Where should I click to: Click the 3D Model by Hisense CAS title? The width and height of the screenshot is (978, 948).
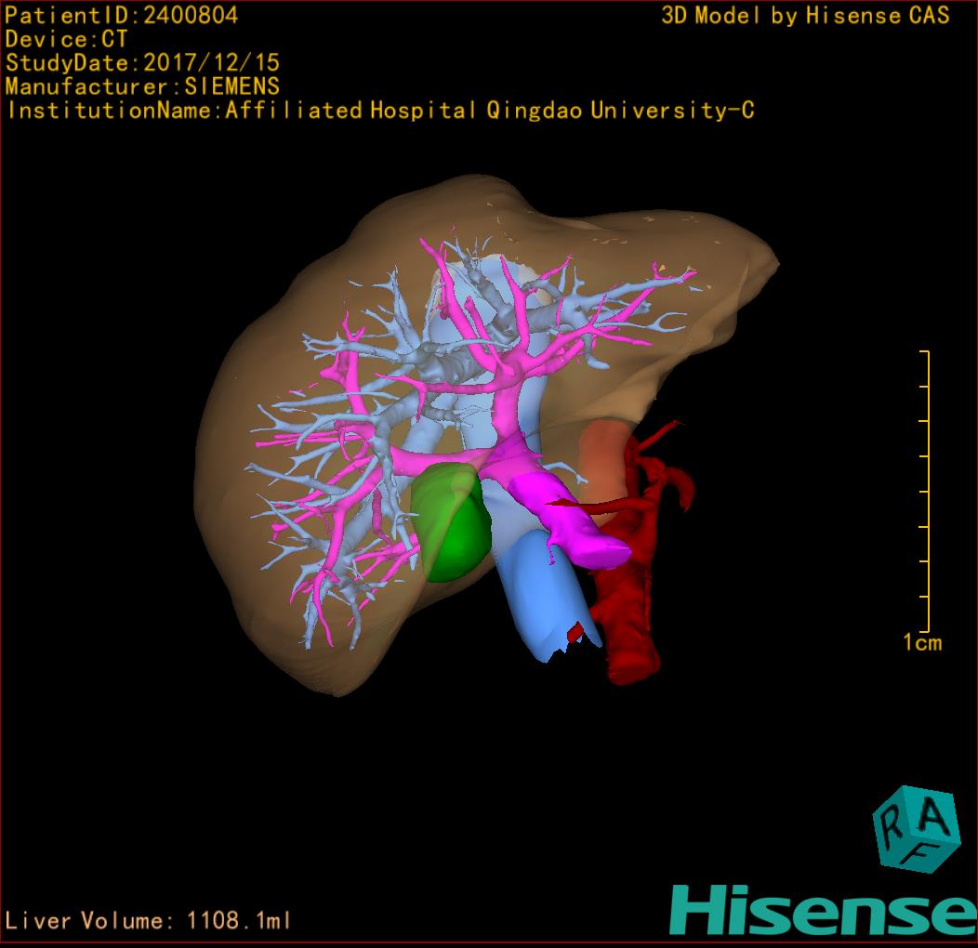(805, 16)
